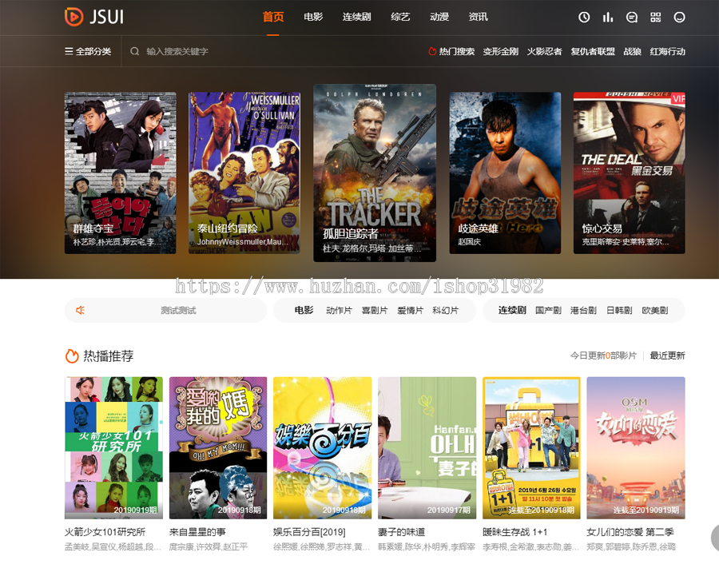Expand the 全部分类 category menu
This screenshot has height=568, width=719.
[88, 51]
